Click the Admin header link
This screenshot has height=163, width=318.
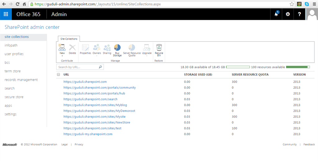point(59,14)
